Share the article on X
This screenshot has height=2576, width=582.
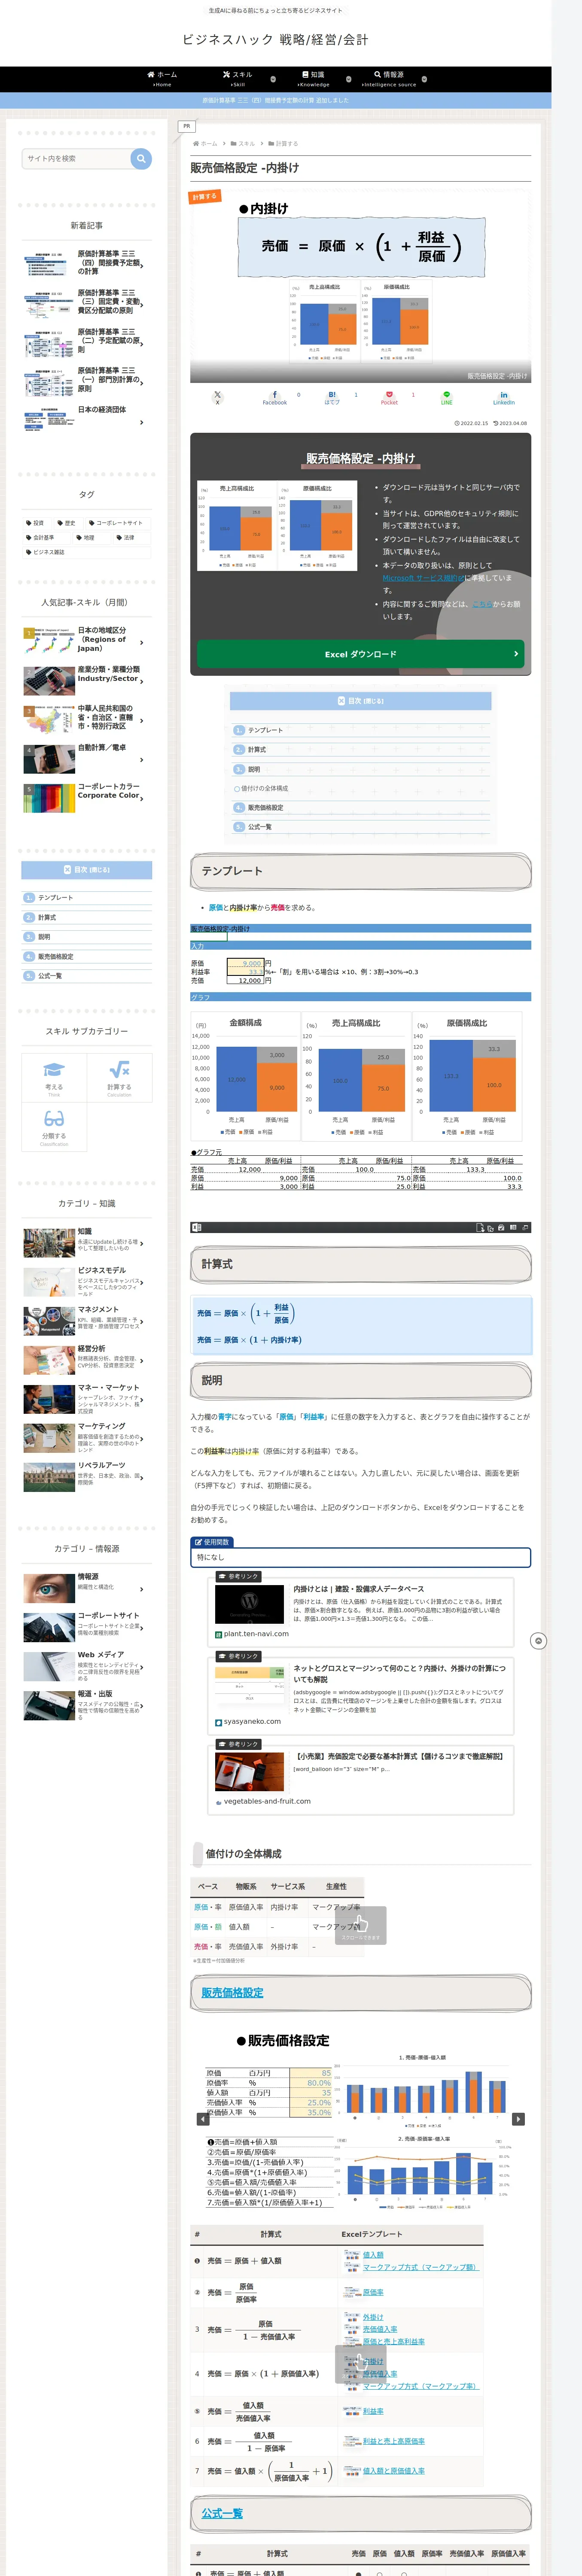point(217,397)
